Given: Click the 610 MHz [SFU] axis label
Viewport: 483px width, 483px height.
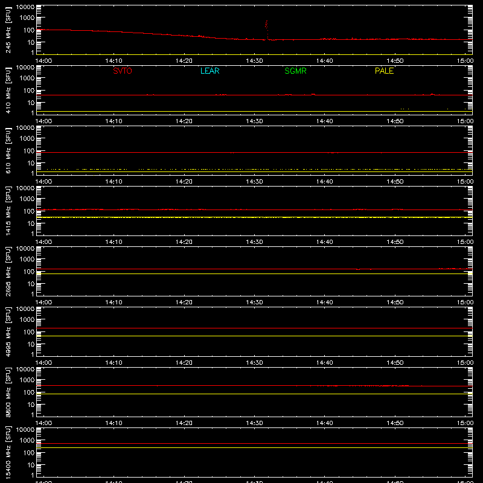Looking at the screenshot, I should [8, 150].
